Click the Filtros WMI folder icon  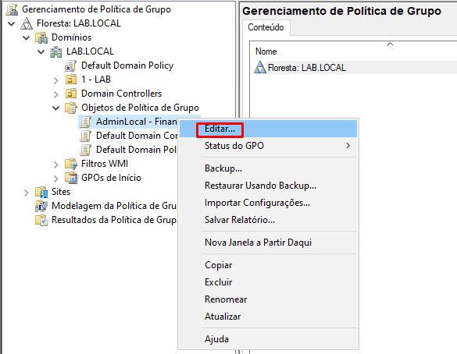(x=71, y=164)
